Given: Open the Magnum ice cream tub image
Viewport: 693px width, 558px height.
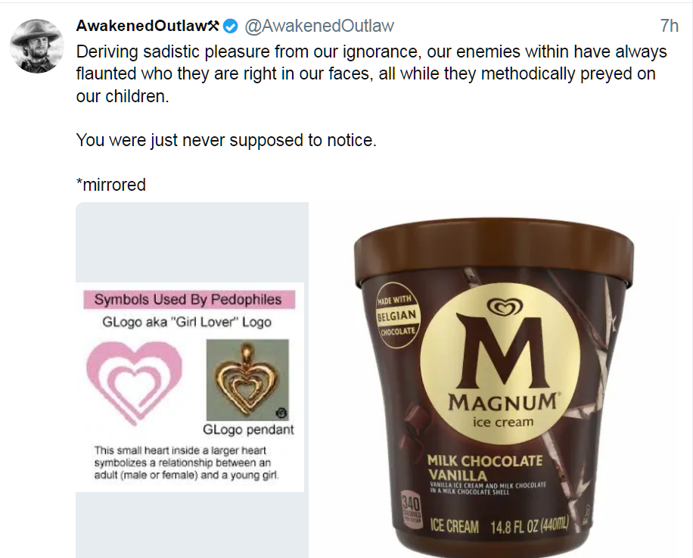Looking at the screenshot, I should [x=494, y=380].
